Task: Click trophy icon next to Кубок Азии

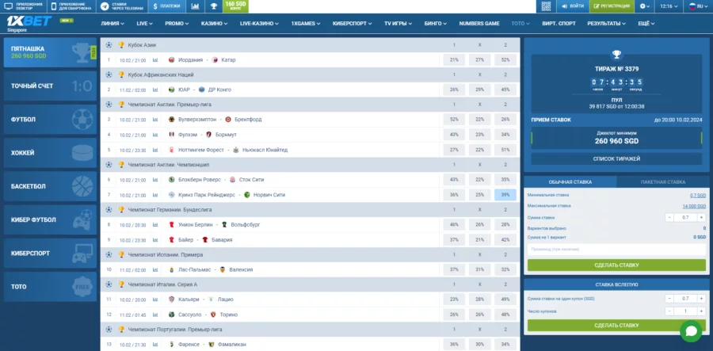Action: [121, 45]
